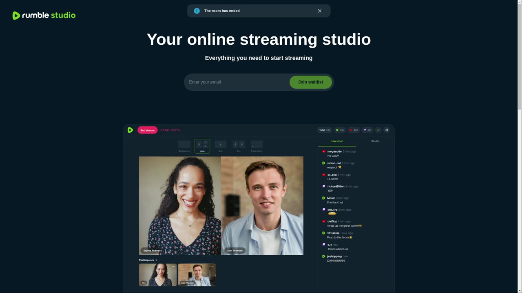Image resolution: width=522 pixels, height=293 pixels.
Task: Click Twitch icon beside cra_cra
Action: point(324,210)
